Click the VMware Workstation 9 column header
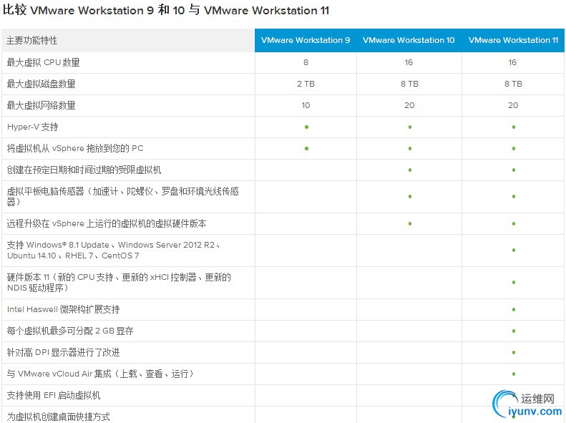 (x=306, y=40)
